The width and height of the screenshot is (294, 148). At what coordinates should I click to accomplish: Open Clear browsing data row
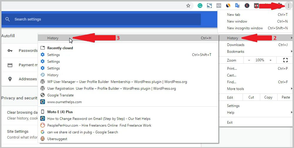(20, 115)
